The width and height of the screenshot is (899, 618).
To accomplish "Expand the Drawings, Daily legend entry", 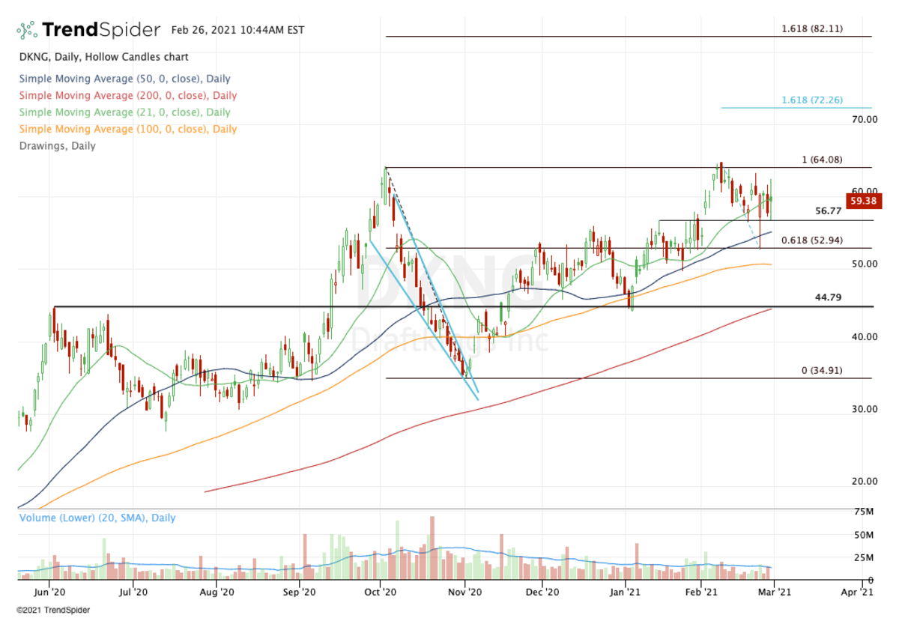I will tap(57, 146).
